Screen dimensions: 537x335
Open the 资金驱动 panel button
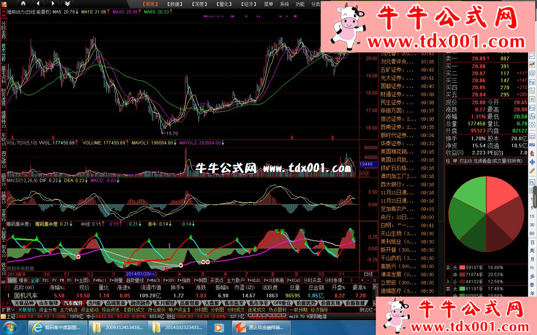(90, 310)
